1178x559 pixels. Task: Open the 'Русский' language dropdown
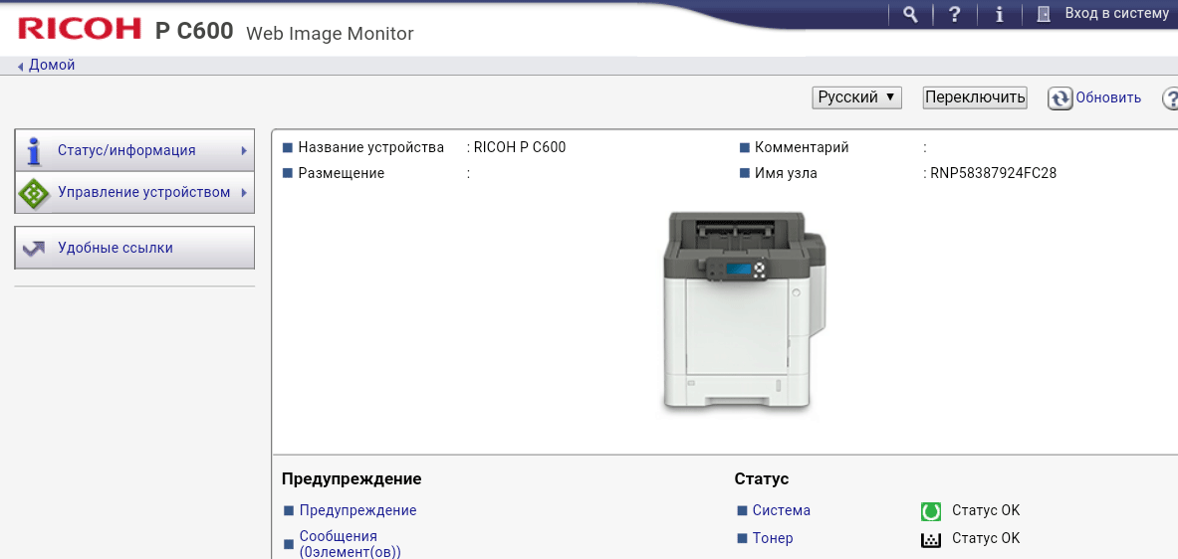pyautogui.click(x=856, y=97)
